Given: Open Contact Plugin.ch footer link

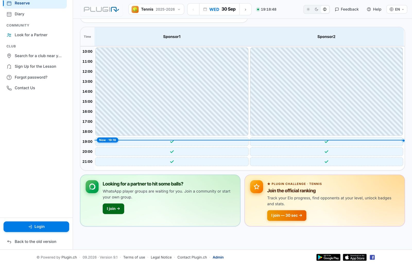Looking at the screenshot, I should (192, 257).
